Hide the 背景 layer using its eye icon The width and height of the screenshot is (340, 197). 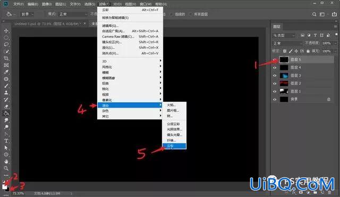click(275, 100)
